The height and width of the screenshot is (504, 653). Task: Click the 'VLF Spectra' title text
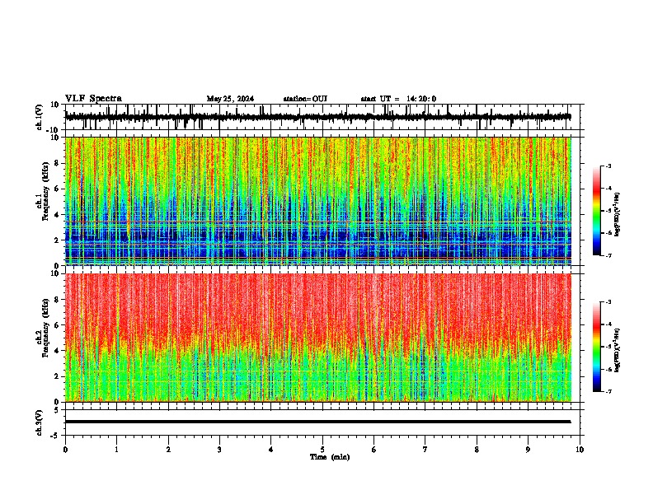93,99
